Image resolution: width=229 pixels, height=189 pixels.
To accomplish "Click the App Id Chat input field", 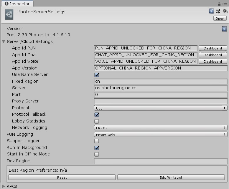I will click(x=146, y=55).
